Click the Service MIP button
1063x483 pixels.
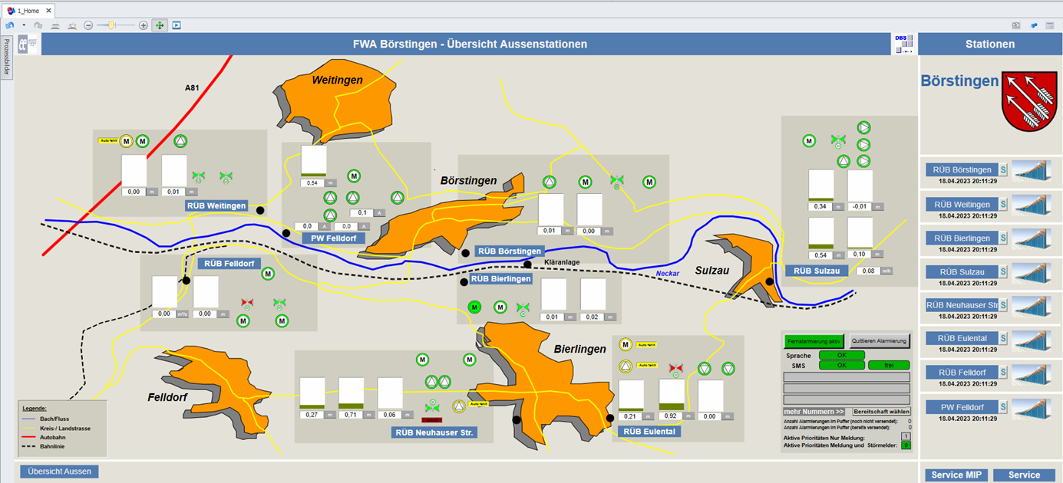pyautogui.click(x=956, y=475)
